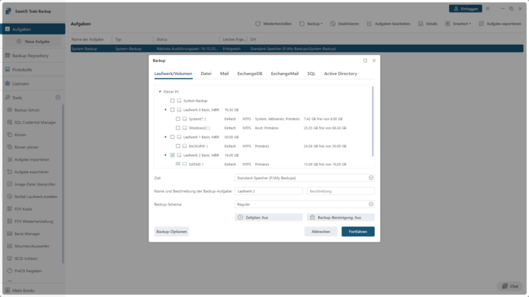Open Details from the toolbar
Screen dimensions: 529x297
tap(428, 24)
